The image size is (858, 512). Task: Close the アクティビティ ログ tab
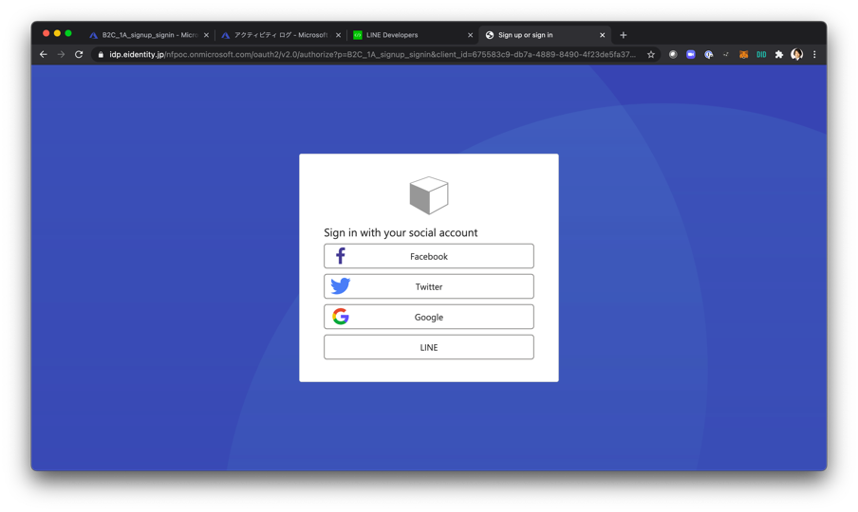click(x=338, y=35)
